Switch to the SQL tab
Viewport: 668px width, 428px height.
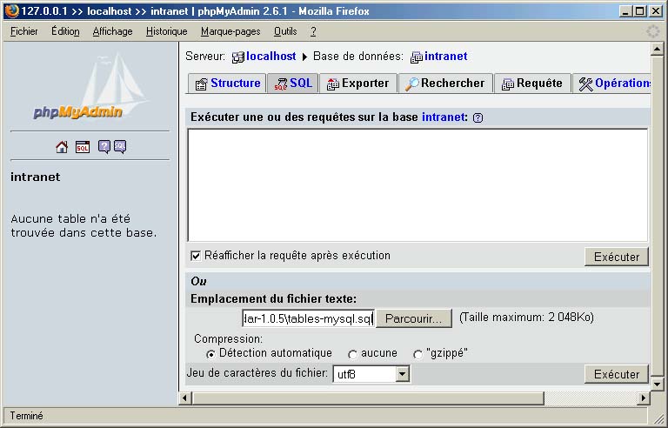[x=292, y=84]
